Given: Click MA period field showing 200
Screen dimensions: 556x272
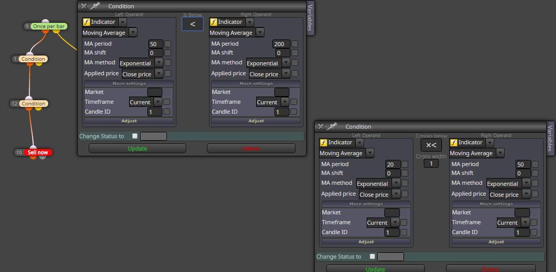Looking at the screenshot, I should tap(282, 44).
